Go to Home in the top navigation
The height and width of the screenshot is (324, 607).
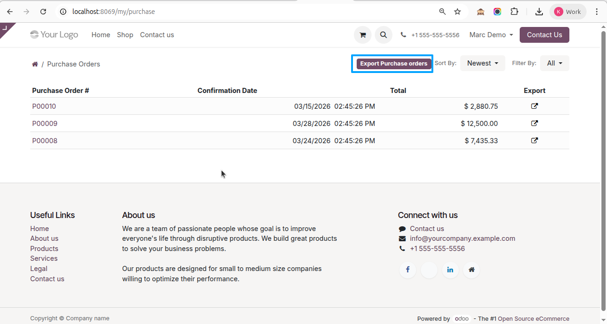tap(101, 35)
